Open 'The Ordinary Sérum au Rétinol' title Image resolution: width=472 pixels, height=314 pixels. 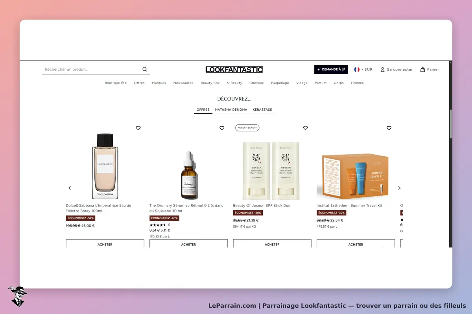(186, 208)
